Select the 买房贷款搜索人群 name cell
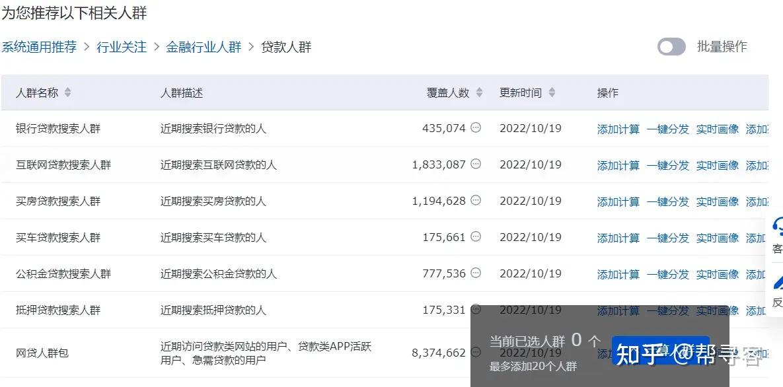This screenshot has height=387, width=783. (58, 201)
